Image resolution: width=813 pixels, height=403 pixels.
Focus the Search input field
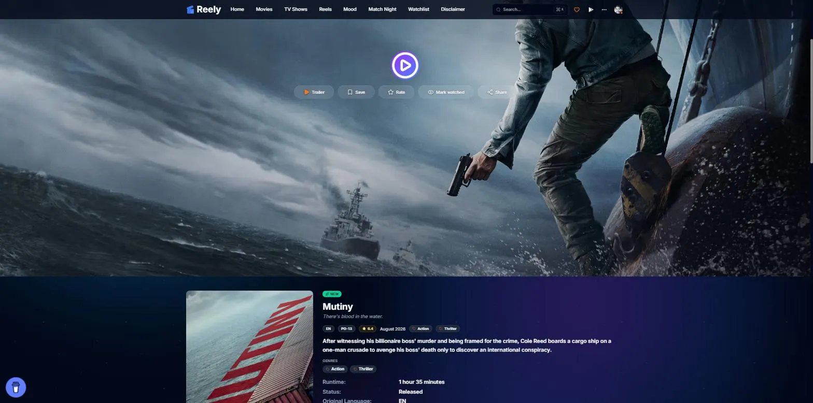click(530, 9)
